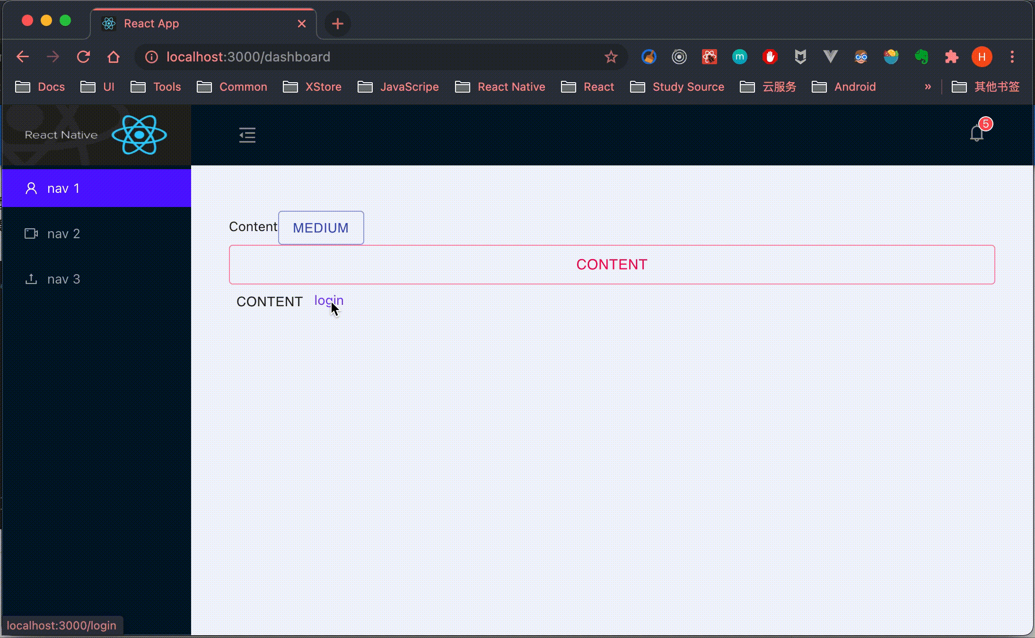
Task: Click the MEDIUM button
Action: pyautogui.click(x=320, y=227)
